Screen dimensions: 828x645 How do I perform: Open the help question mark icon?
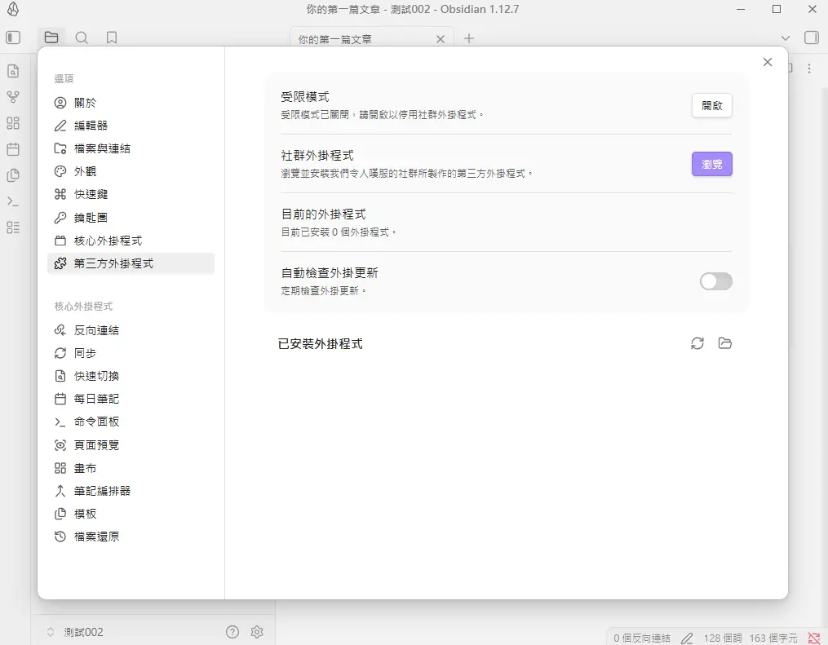[x=232, y=632]
